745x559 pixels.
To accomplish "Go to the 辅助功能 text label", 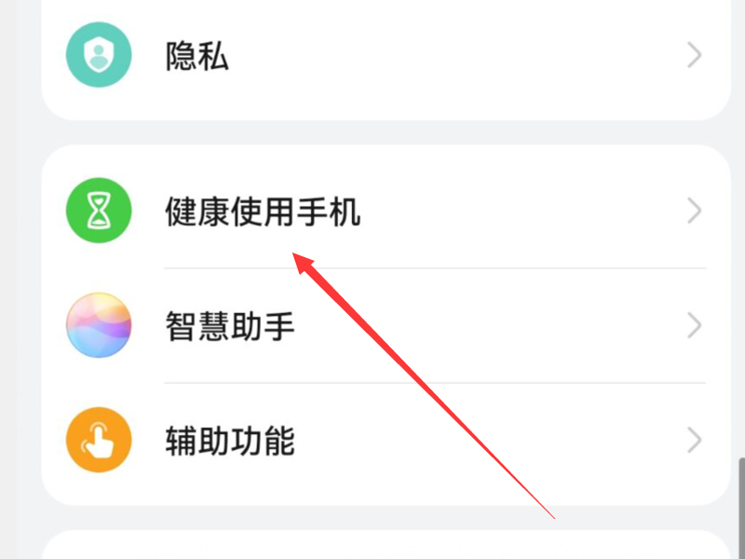I will [230, 441].
